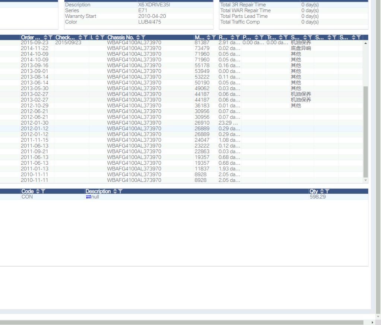Click the Check date 2015/09/23 cell

(68, 42)
